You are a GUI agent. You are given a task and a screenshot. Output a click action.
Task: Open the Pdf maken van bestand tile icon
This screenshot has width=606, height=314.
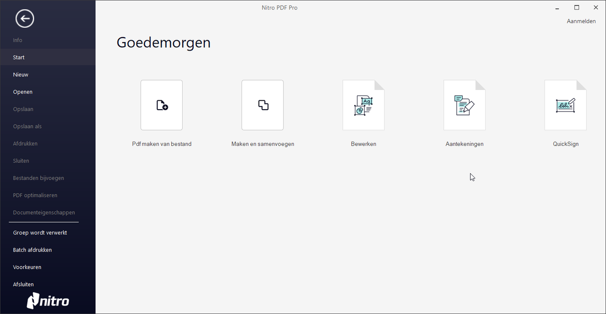click(x=161, y=105)
